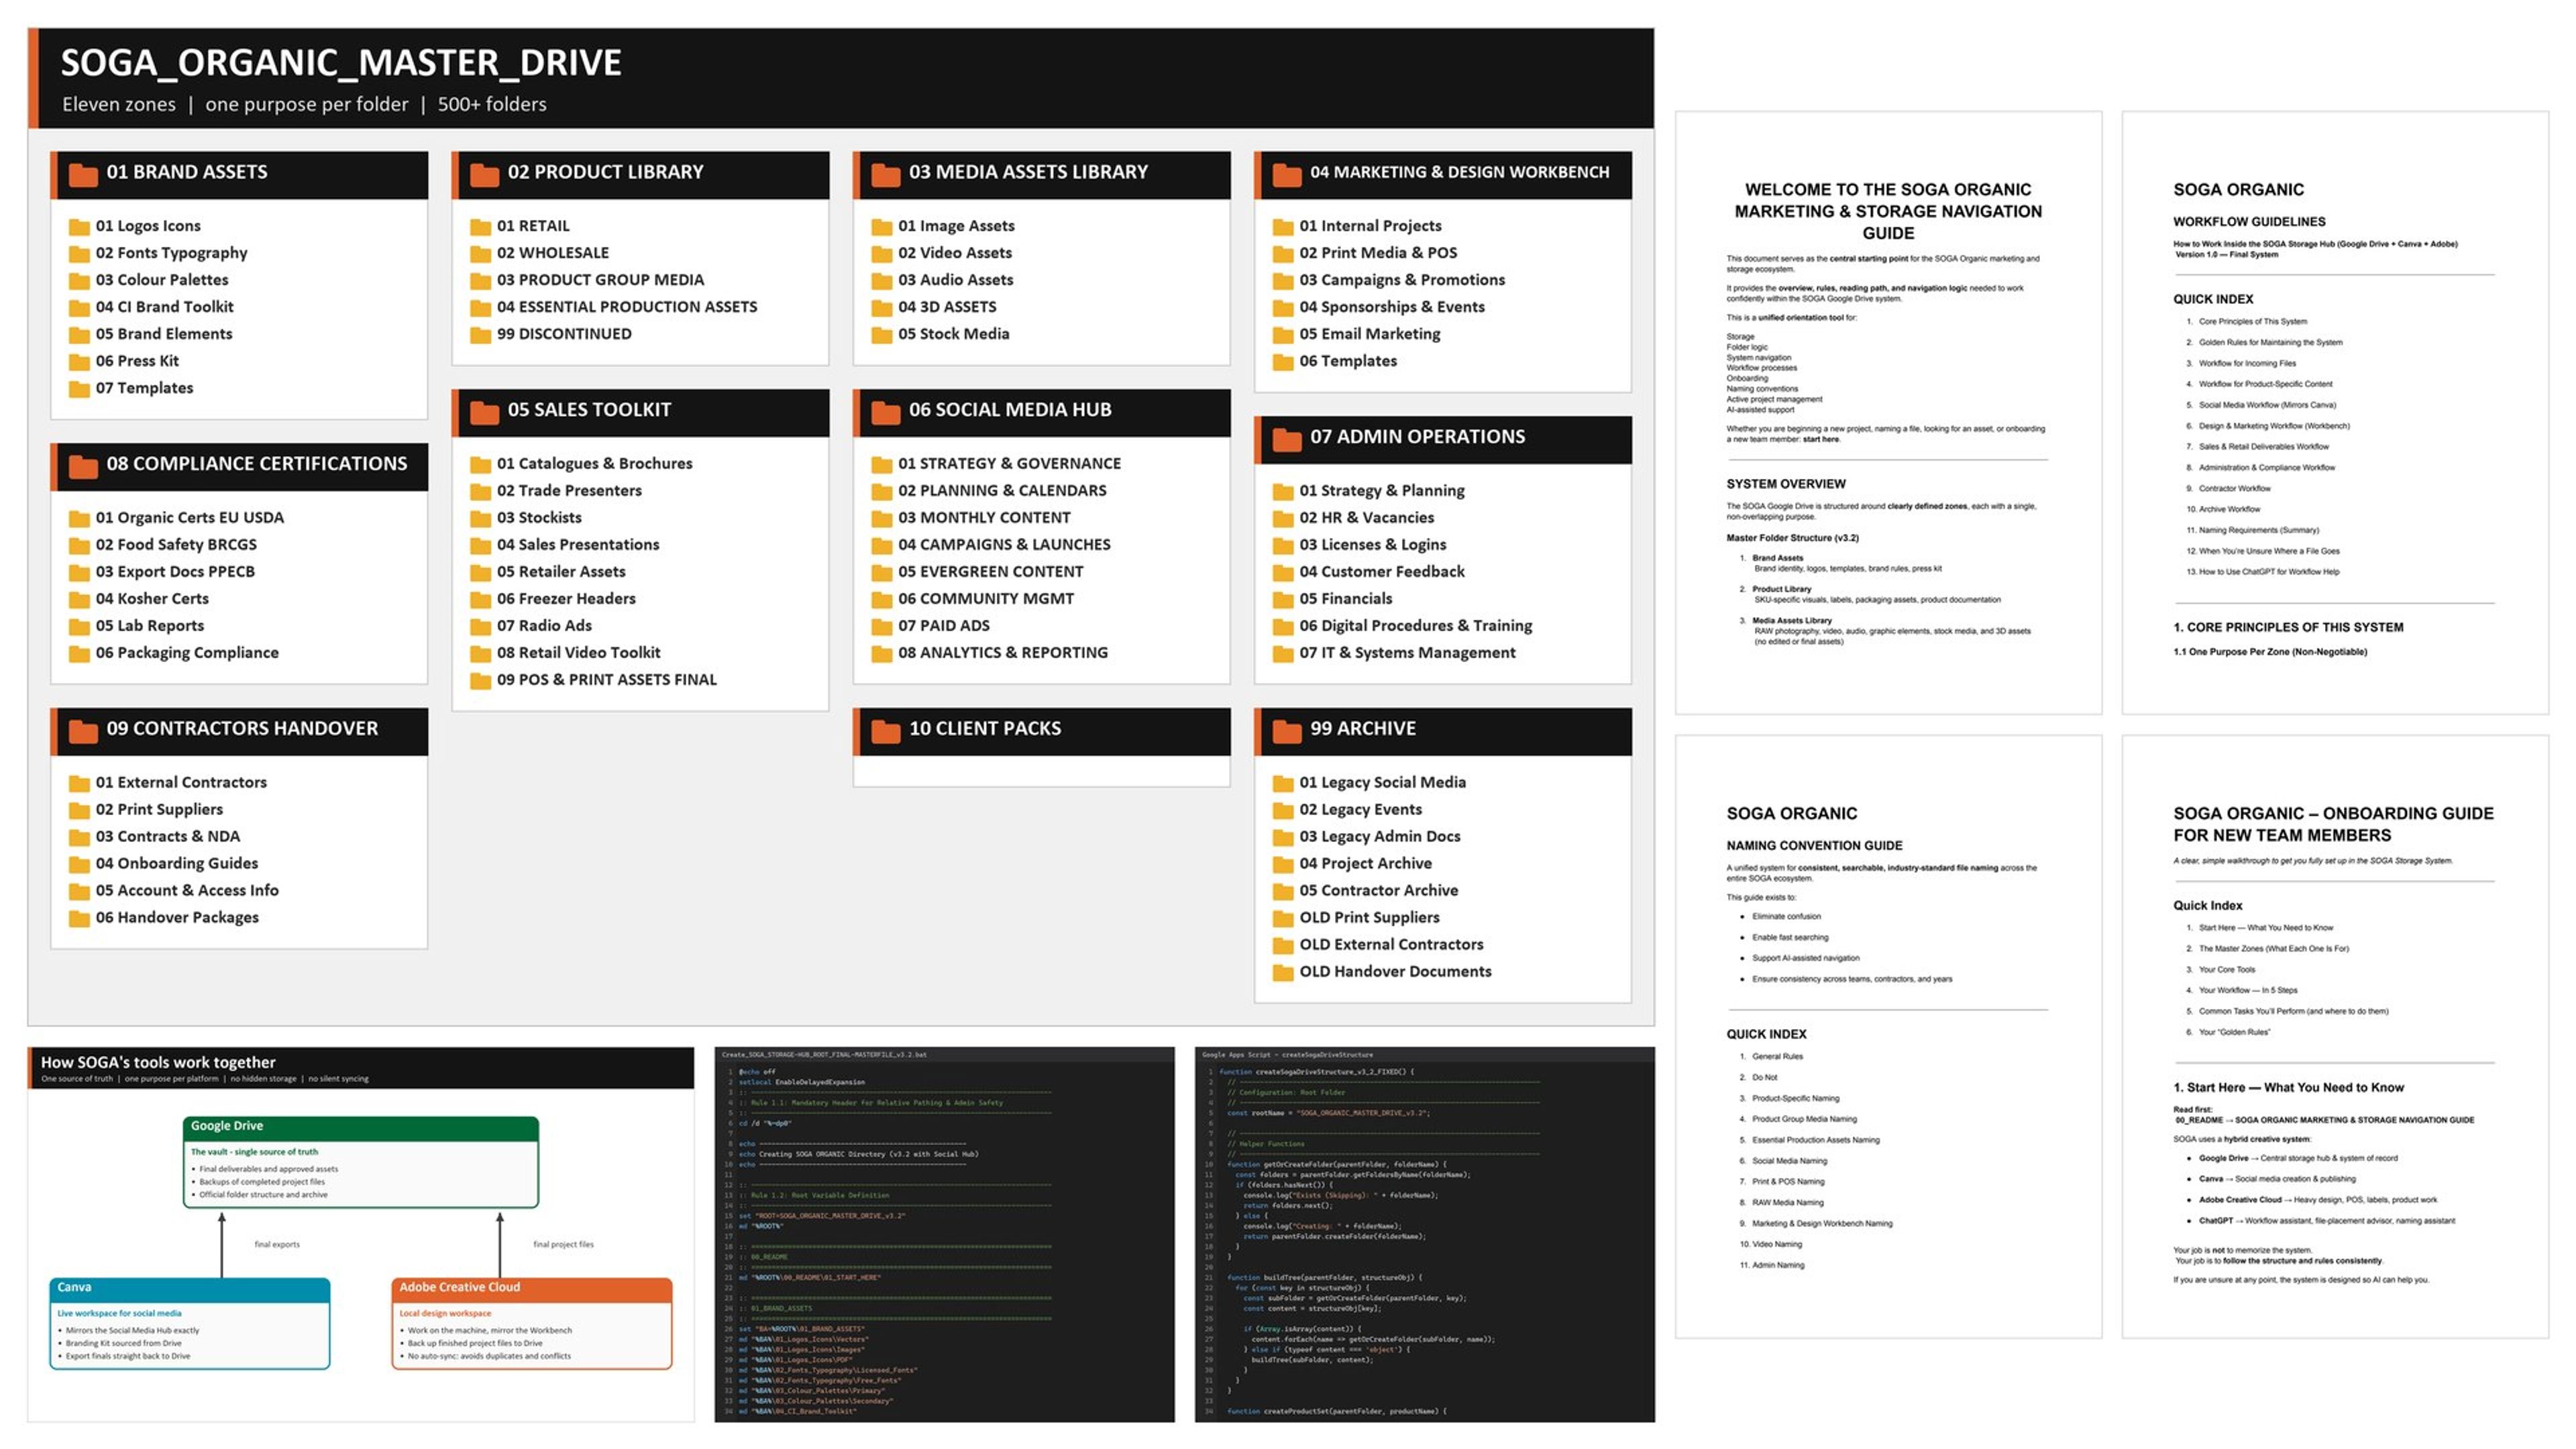Open the Workflow Guidelines page thumbnail
The height and width of the screenshot is (1449, 2576).
(2335, 413)
